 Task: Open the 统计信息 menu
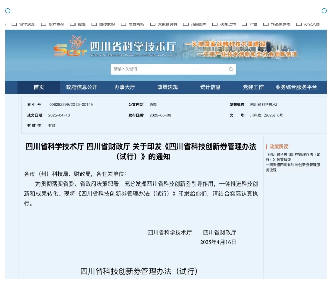coord(210,87)
